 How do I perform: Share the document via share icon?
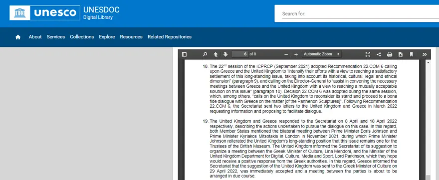[x=379, y=54]
